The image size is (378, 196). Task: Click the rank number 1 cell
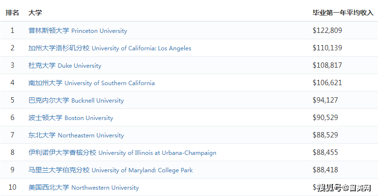[13, 30]
